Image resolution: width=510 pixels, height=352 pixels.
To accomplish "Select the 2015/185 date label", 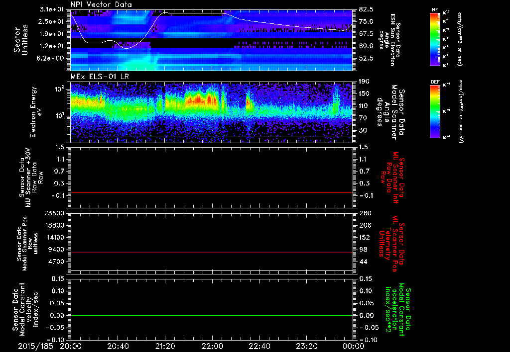I will coord(34,346).
